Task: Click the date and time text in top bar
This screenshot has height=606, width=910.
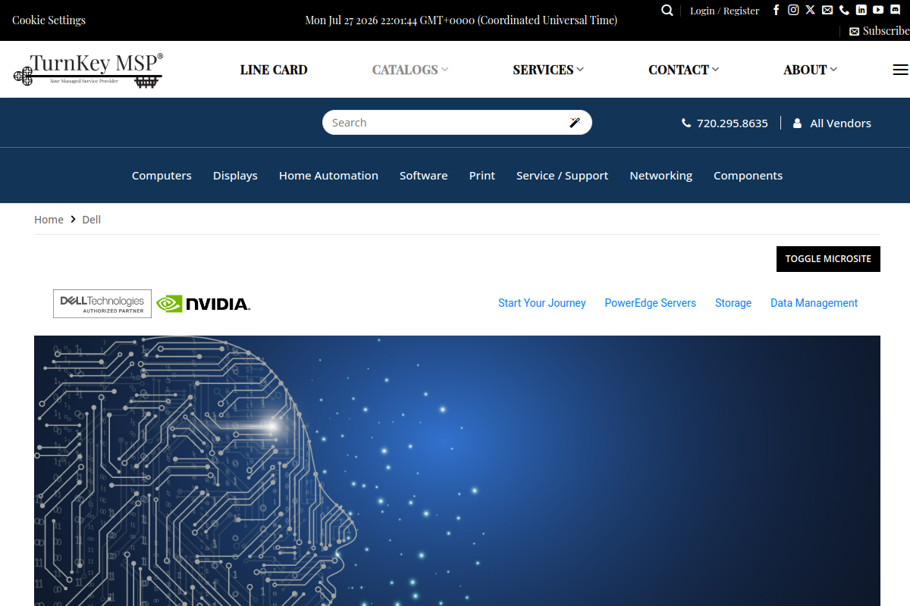Action: pos(461,20)
